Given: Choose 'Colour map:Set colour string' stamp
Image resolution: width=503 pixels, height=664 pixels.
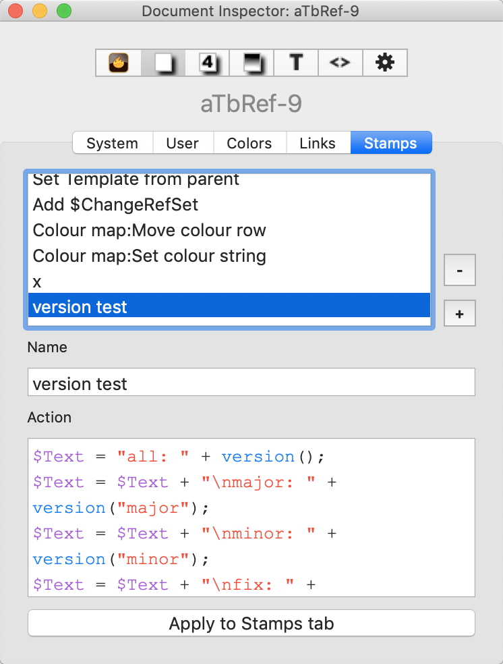Looking at the screenshot, I should coord(150,256).
